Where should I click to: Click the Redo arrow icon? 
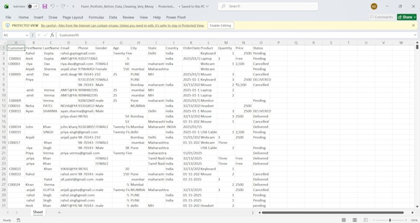63,6
